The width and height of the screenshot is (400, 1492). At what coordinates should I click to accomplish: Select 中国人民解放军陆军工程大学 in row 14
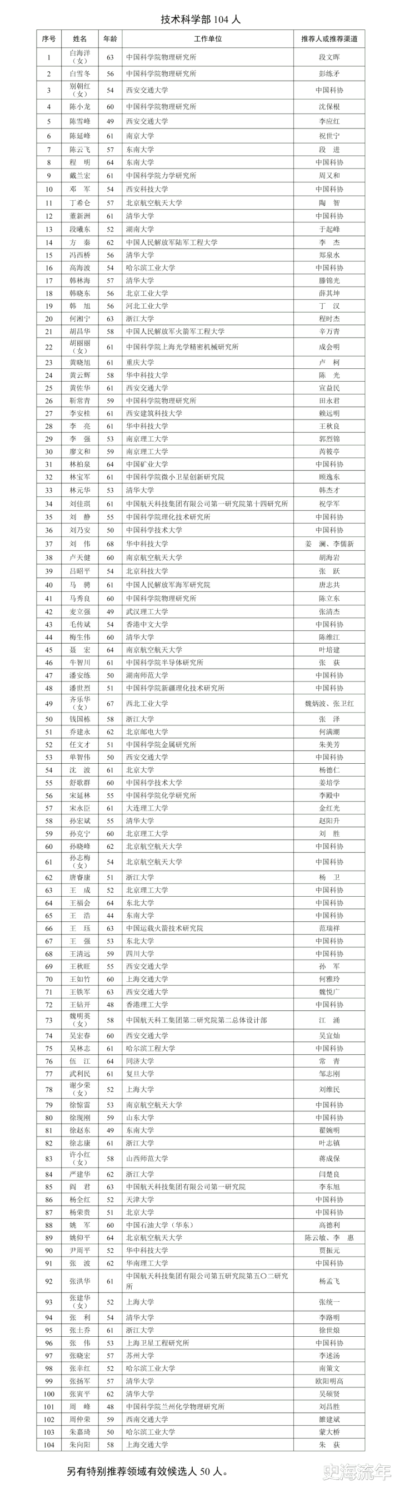(x=172, y=242)
